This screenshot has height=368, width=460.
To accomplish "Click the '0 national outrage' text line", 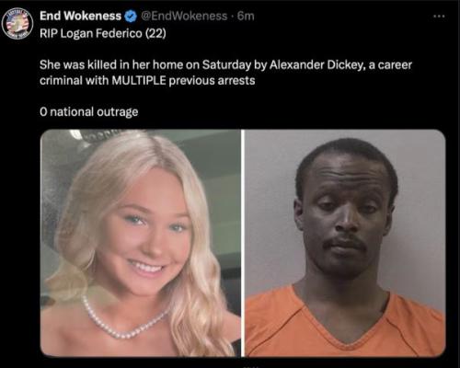I will 89,111.
